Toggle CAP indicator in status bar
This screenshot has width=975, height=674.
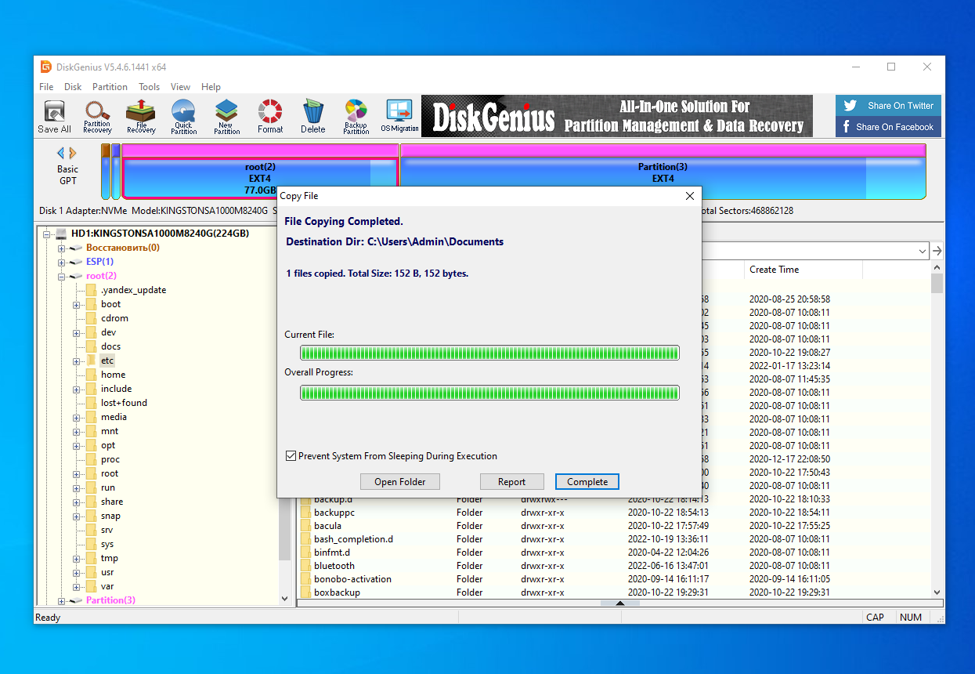(x=876, y=617)
